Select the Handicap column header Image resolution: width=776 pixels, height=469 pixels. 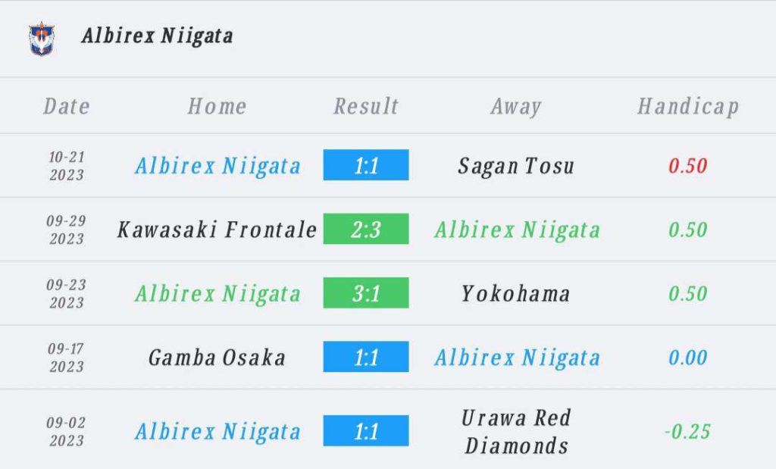(688, 107)
